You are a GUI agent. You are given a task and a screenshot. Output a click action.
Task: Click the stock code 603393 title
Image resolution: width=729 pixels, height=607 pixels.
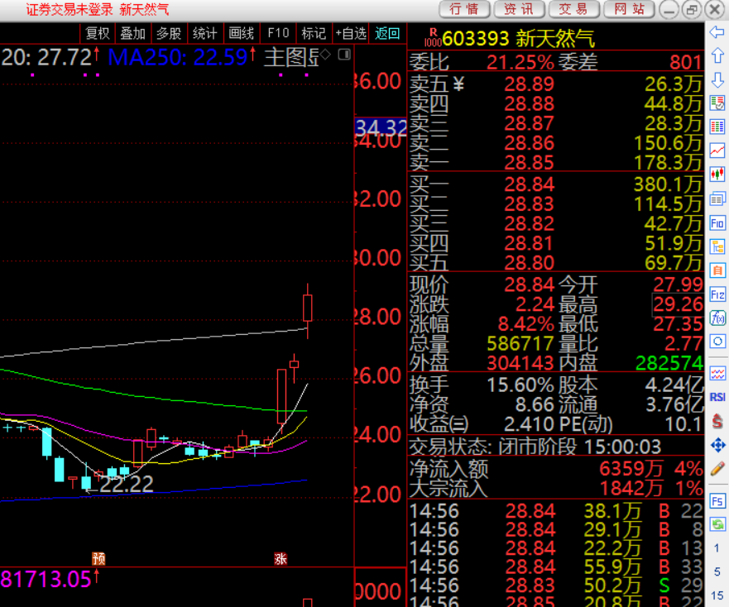pyautogui.click(x=475, y=39)
